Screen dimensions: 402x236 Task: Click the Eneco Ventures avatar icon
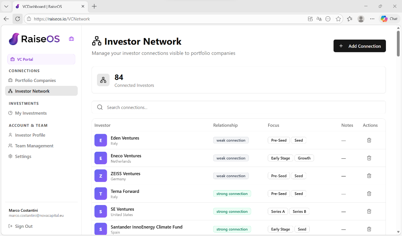100,158
